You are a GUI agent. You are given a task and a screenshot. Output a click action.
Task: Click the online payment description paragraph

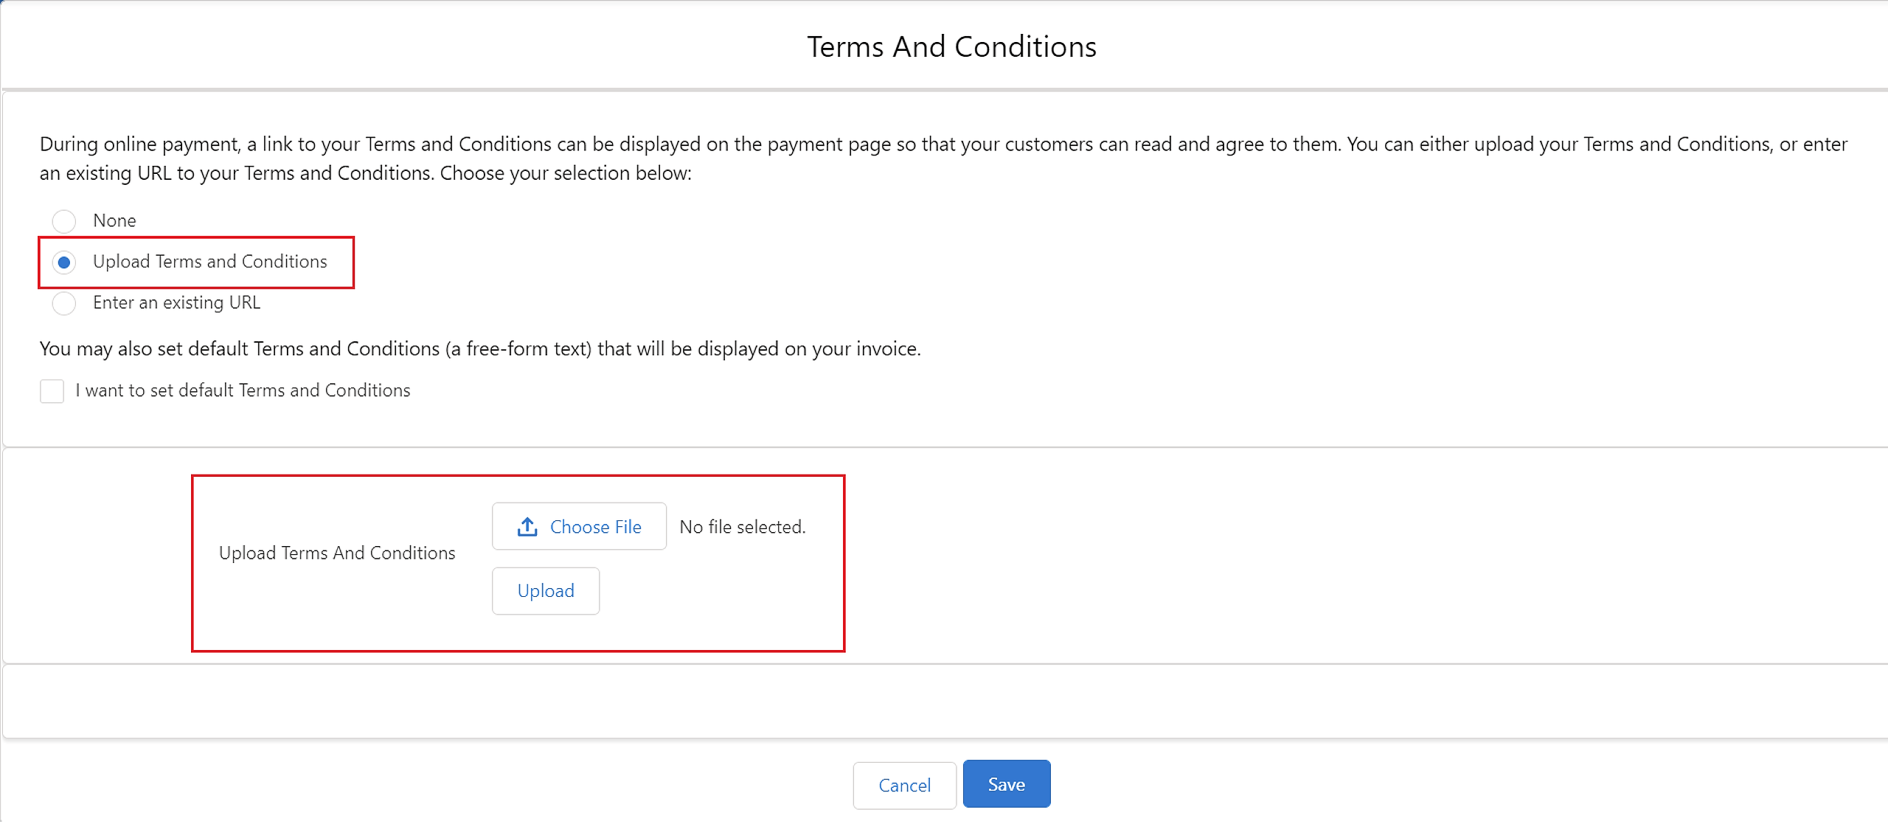(943, 158)
